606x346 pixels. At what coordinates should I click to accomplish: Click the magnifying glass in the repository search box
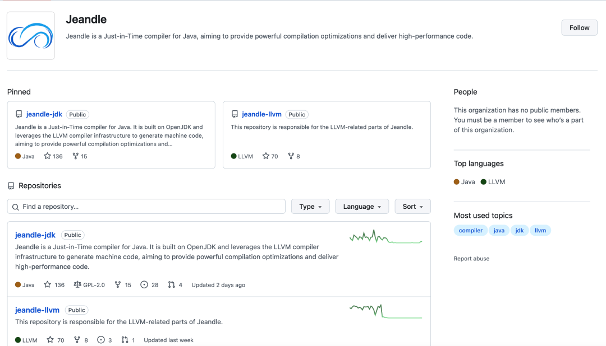[x=15, y=206]
